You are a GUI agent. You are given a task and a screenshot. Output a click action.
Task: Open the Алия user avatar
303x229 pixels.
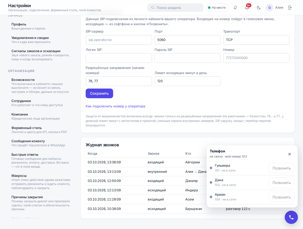pyautogui.click(x=269, y=8)
